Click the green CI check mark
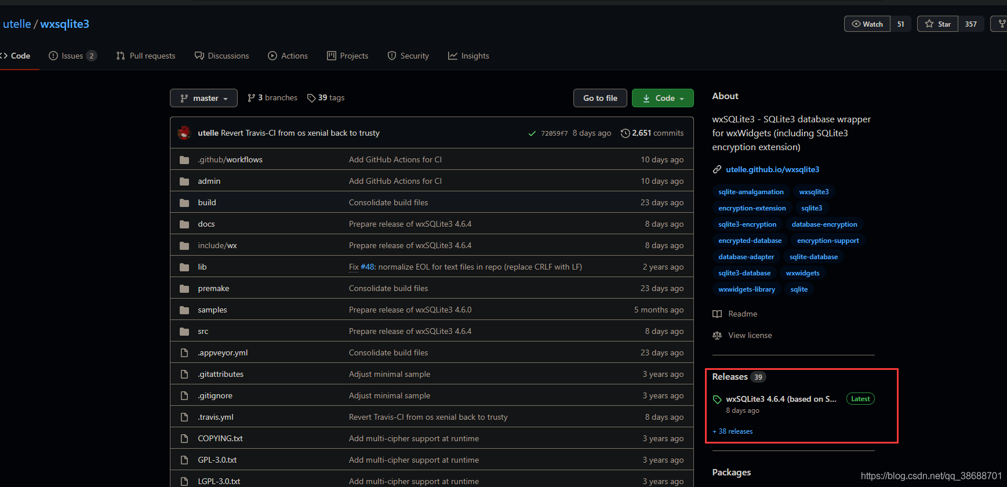The width and height of the screenshot is (1007, 487). pos(532,133)
